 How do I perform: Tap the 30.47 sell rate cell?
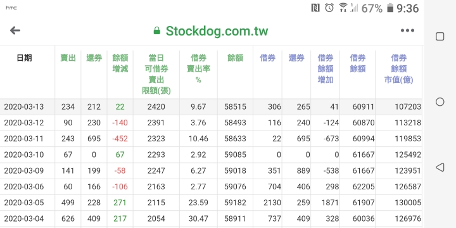click(x=198, y=218)
